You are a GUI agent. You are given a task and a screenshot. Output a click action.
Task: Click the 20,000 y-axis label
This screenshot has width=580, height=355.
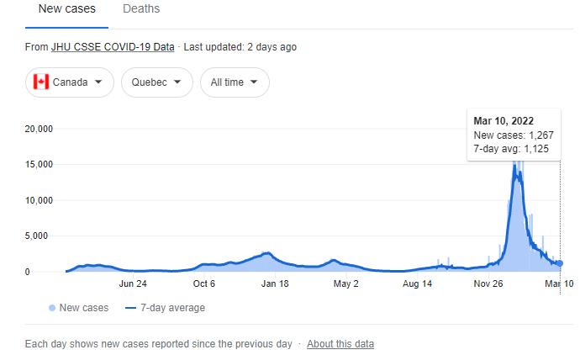39,129
